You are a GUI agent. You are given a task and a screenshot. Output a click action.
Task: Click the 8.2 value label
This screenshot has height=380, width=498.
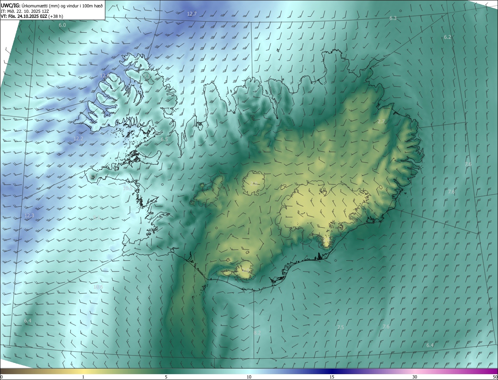pos(257,333)
